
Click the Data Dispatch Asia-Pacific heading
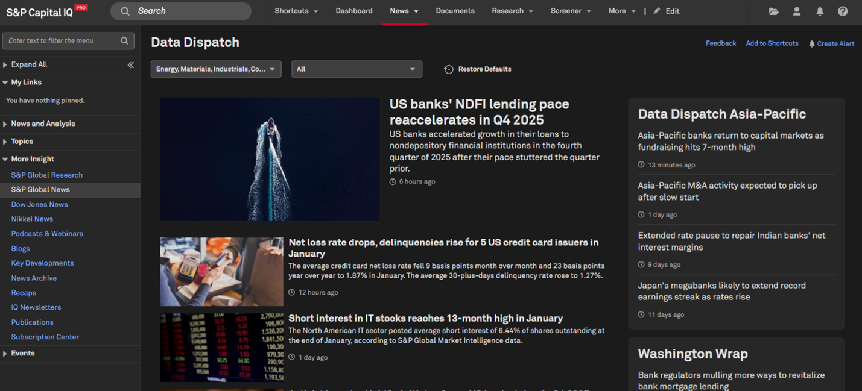722,114
